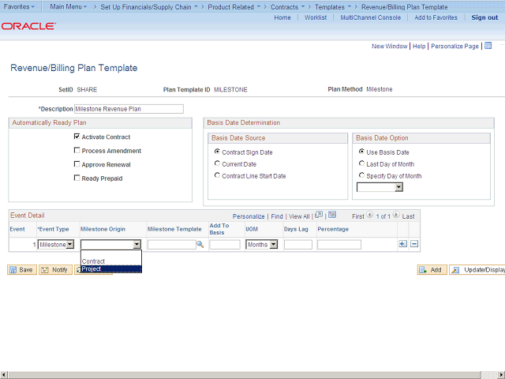This screenshot has width=505, height=379.
Task: Download Event Detail grid to spreadsheet icon
Action: pyautogui.click(x=332, y=215)
